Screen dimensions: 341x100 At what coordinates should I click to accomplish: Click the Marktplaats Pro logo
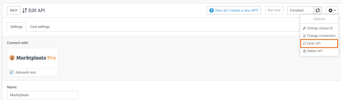click(33, 58)
